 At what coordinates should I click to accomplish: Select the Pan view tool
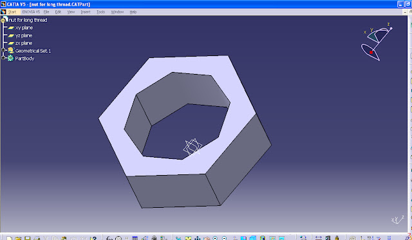(x=198, y=238)
